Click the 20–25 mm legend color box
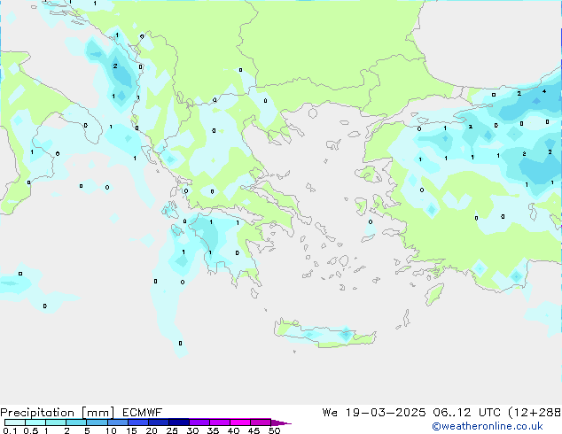This screenshot has width=562, height=434. pyautogui.click(x=158, y=422)
